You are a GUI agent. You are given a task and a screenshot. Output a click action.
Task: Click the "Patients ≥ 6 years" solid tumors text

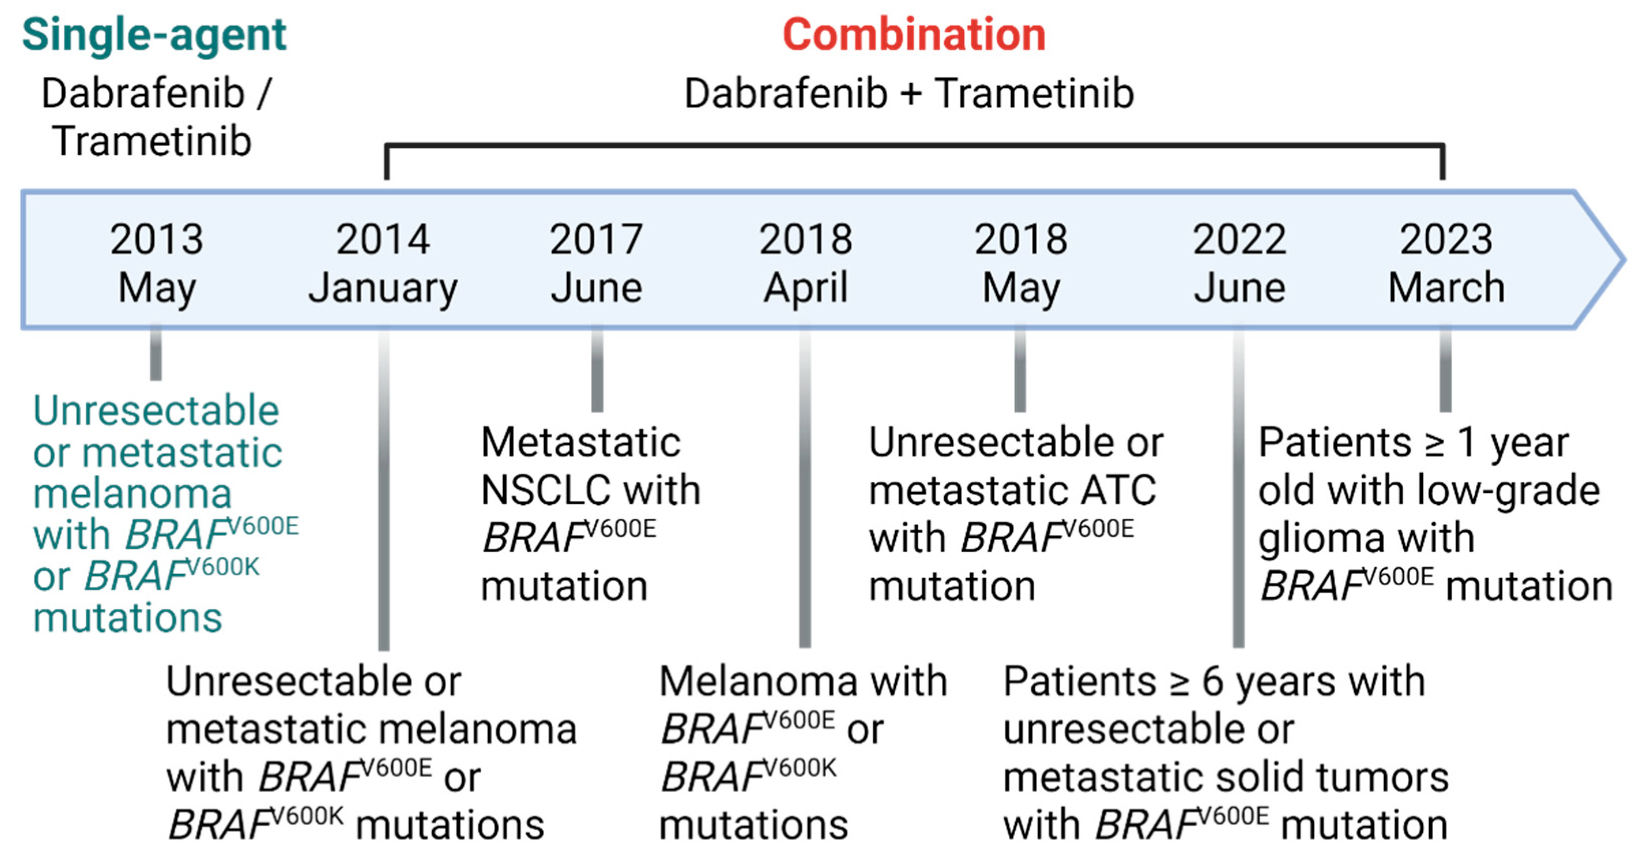[x=1225, y=752]
